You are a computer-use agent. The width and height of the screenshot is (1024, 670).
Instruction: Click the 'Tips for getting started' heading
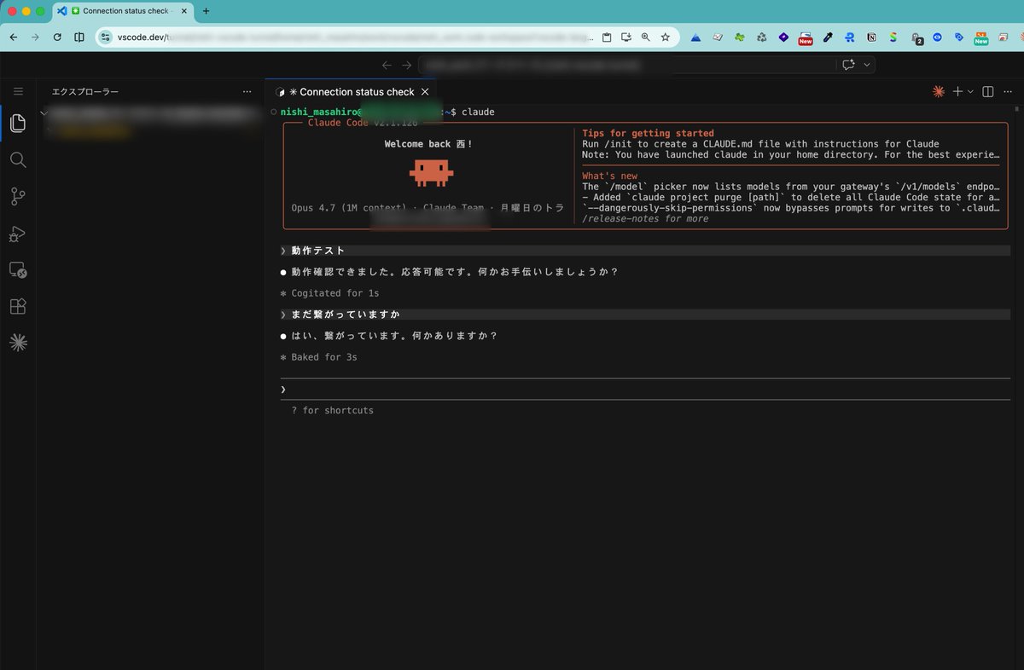648,133
